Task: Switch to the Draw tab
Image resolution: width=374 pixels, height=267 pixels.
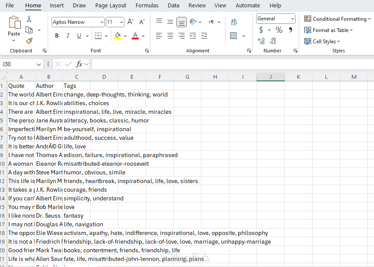Action: click(x=79, y=6)
